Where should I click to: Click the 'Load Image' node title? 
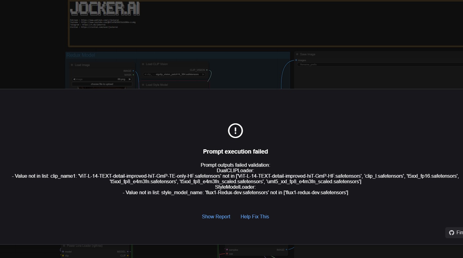click(x=82, y=65)
